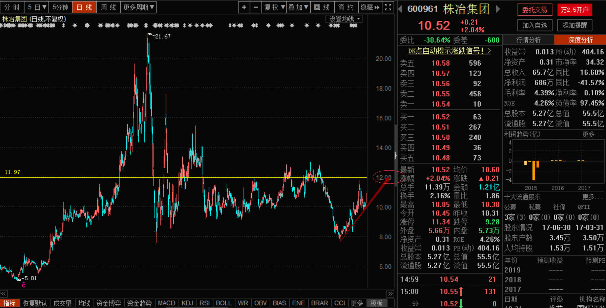Go to next stock arrow
This screenshot has height=308, width=606.
coord(498,9)
